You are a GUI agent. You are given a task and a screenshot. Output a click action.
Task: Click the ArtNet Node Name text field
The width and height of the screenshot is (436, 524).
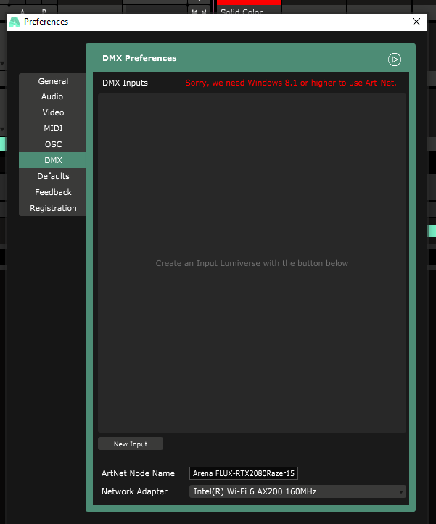(x=244, y=473)
